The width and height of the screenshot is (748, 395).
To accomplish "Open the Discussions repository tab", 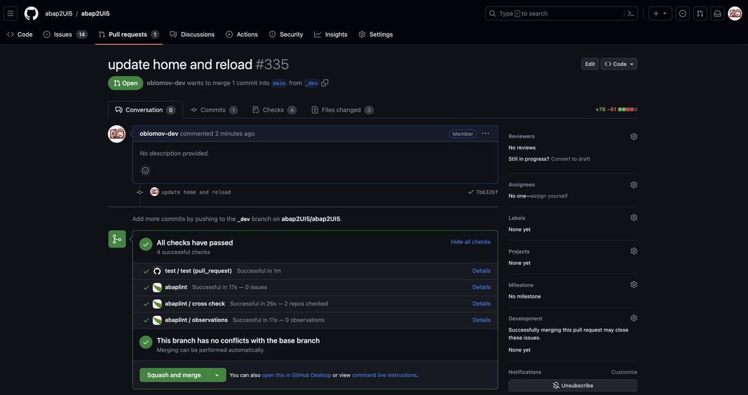I will click(192, 34).
